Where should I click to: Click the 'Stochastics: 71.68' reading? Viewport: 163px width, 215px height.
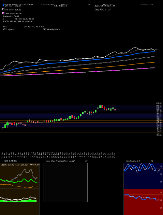[x=10, y=16]
